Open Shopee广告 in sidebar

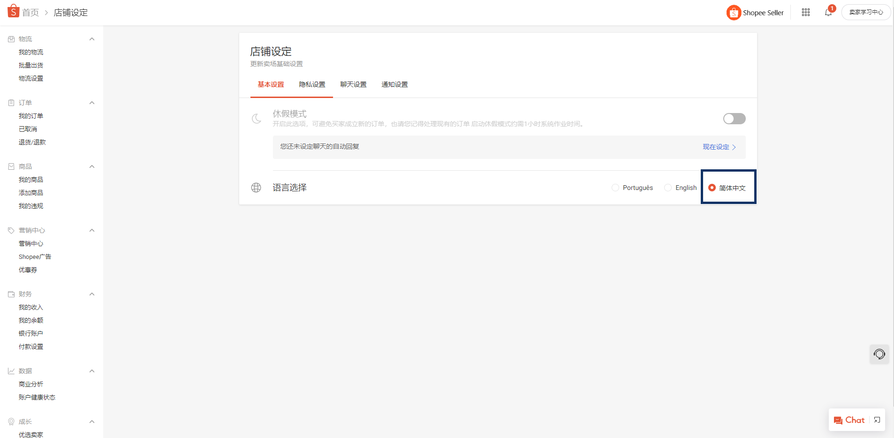click(35, 257)
